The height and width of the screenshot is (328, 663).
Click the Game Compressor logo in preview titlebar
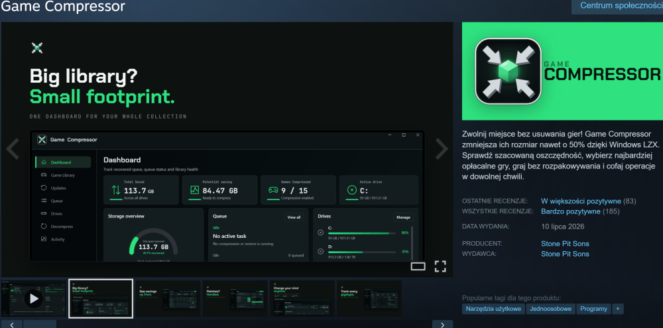tap(41, 140)
